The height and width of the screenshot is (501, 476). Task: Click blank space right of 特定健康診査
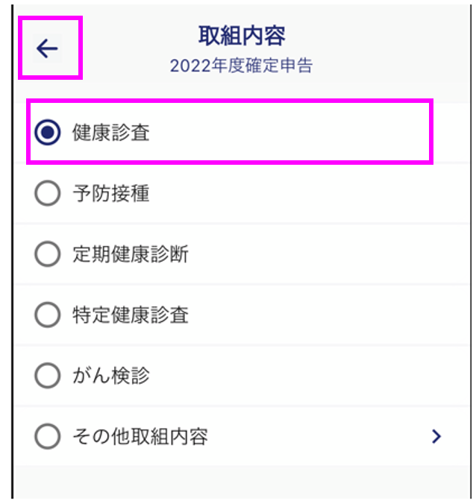pos(326,315)
